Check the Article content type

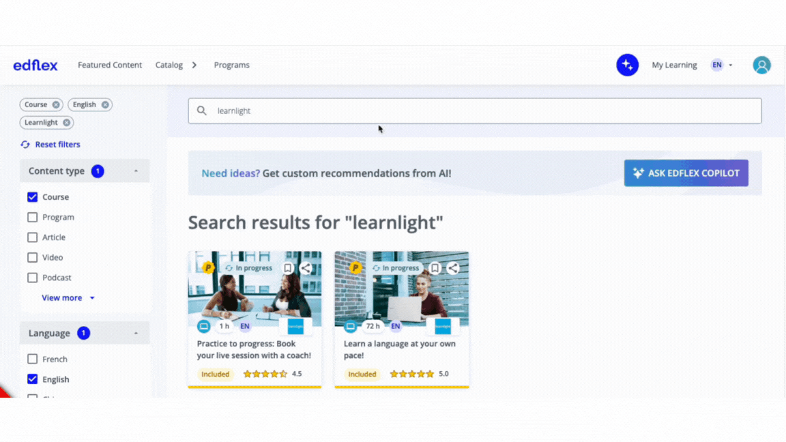coord(33,237)
